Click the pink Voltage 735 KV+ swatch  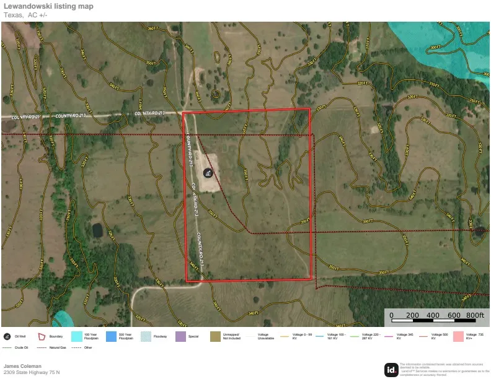coord(459,336)
